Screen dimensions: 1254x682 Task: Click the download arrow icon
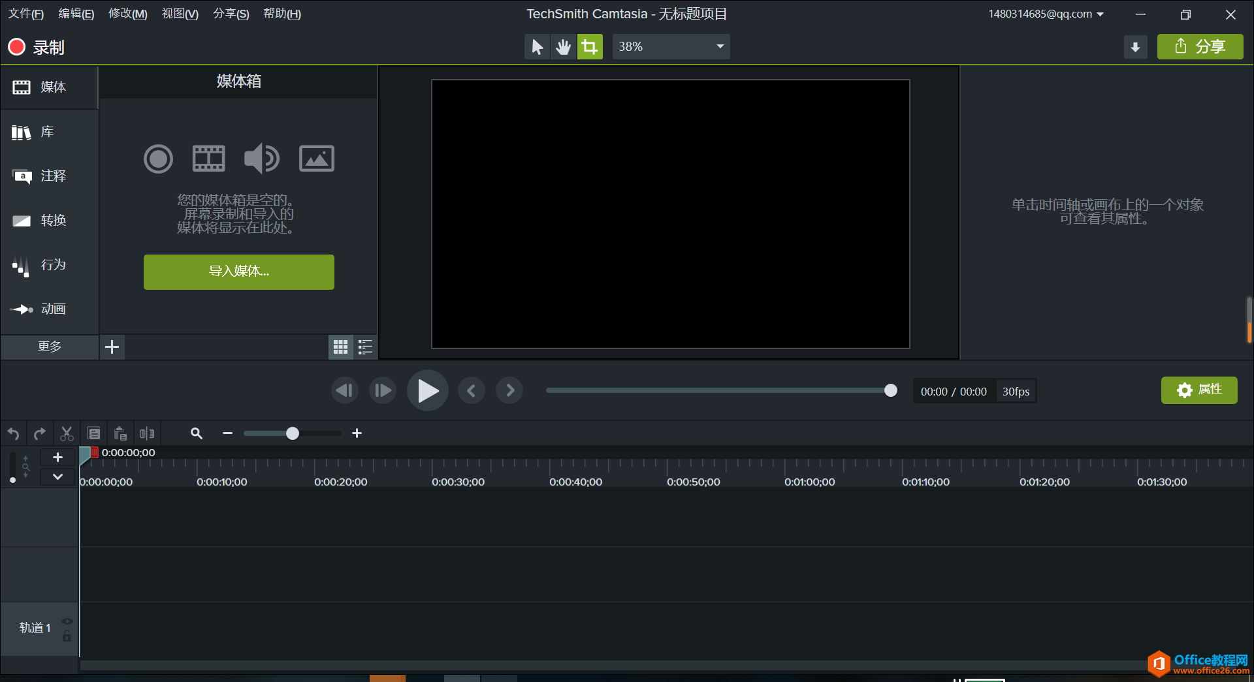[x=1135, y=47]
